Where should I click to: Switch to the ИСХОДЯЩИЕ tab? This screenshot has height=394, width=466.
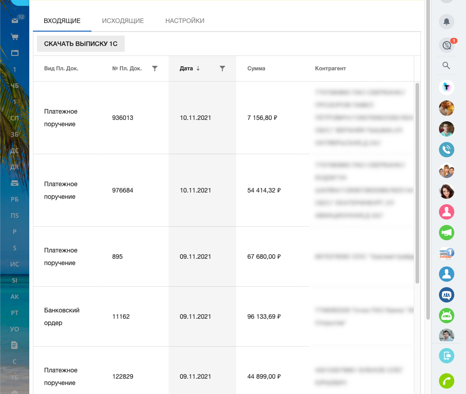(x=123, y=21)
